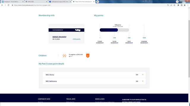
Task: Click the DENIS ZHUKOV member name
Action: [59, 37]
